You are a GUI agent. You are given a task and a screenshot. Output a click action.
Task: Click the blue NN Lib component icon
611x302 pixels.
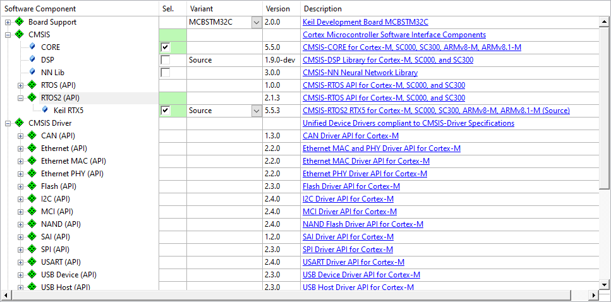point(32,73)
